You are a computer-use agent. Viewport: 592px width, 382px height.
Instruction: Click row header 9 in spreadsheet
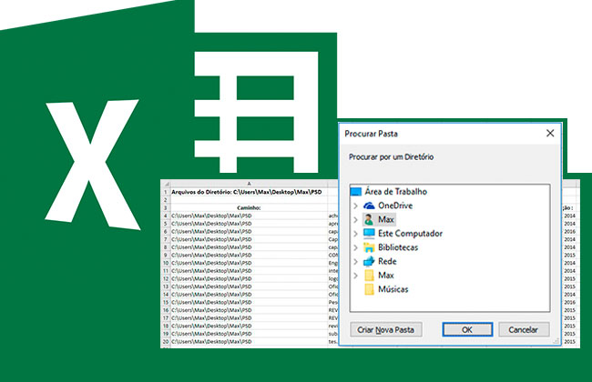[x=166, y=256]
